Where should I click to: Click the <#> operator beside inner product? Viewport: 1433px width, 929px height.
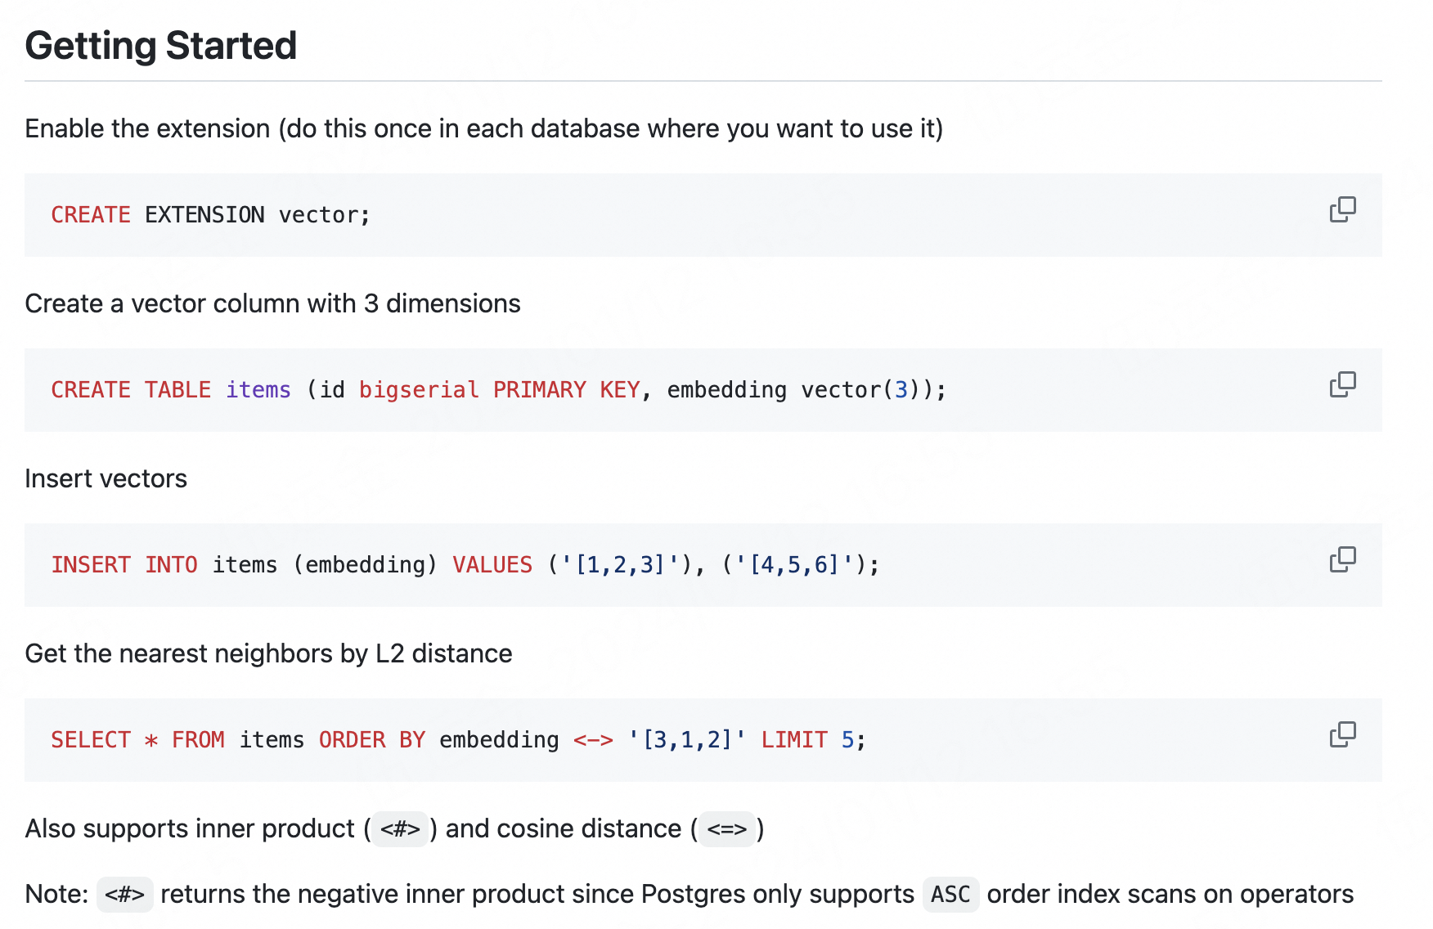pos(400,829)
